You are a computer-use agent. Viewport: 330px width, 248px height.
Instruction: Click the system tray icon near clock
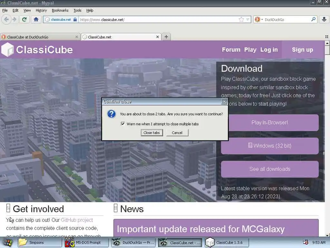coord(306,242)
